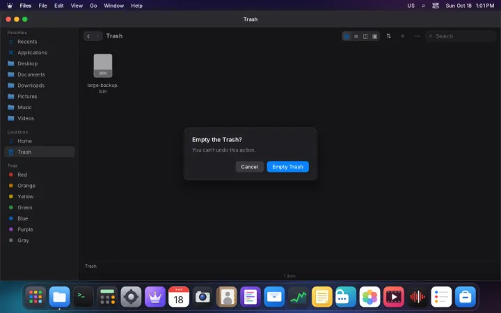501x313 pixels.
Task: Filter by the Purple tag
Action: (39, 230)
